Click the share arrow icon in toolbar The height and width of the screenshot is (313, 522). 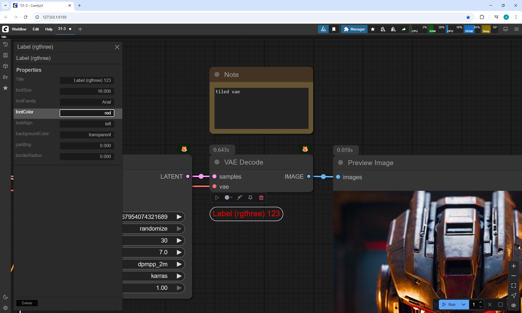[x=404, y=29]
